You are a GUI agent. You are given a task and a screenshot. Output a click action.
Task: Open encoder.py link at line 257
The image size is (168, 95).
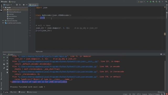pyautogui.click(x=57, y=72)
